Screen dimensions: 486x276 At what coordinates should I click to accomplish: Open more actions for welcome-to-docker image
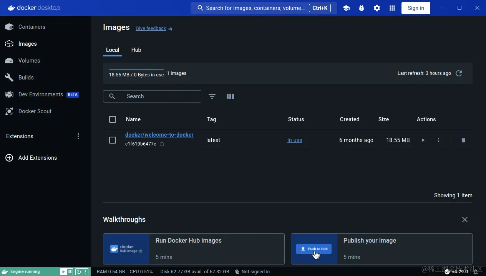(x=438, y=140)
